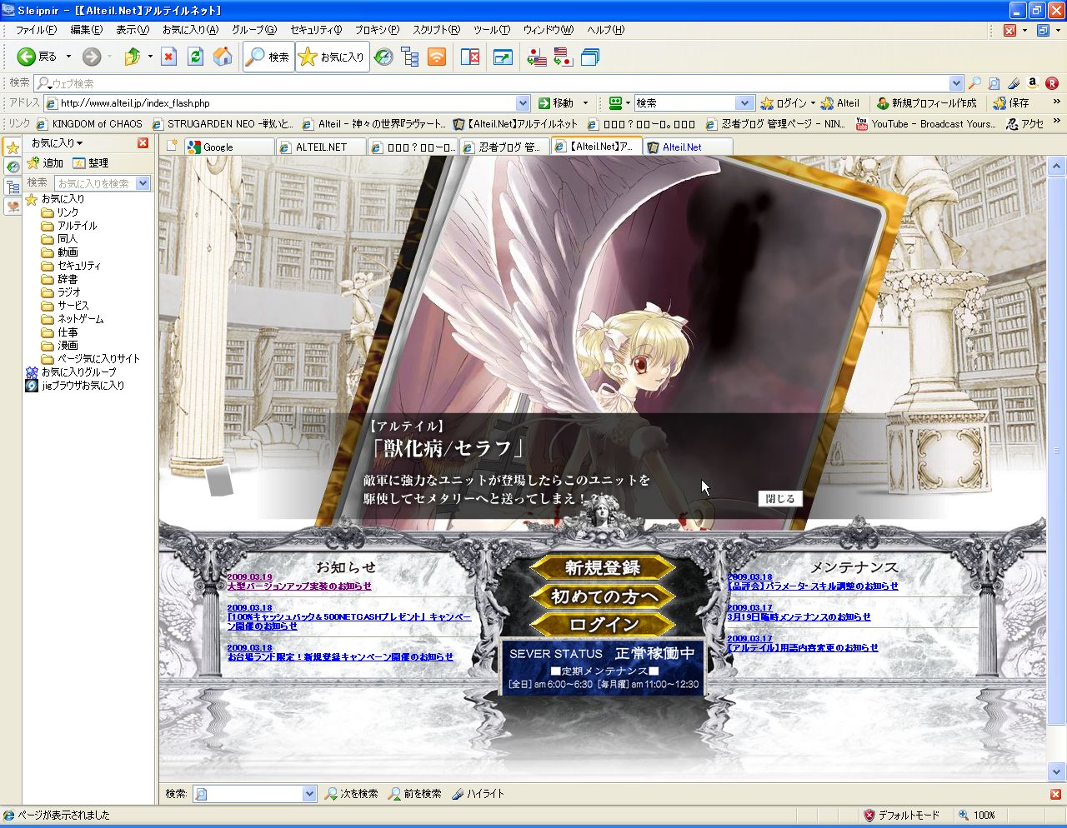Open the address bar URL dropdown
Viewport: 1067px width, 828px height.
(523, 103)
